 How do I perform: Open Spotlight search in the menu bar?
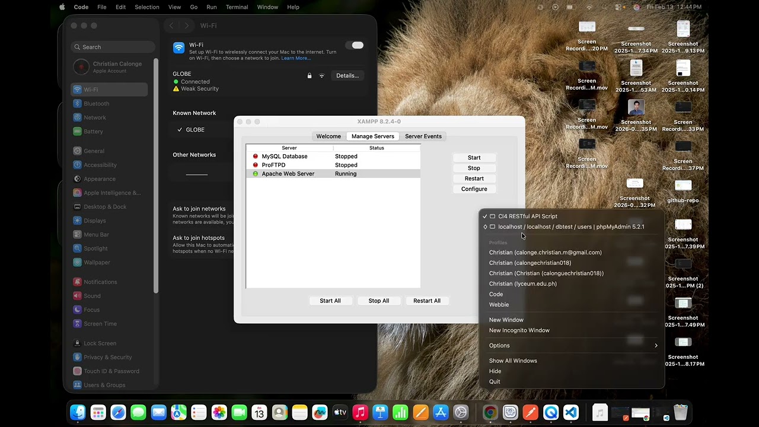pos(605,7)
